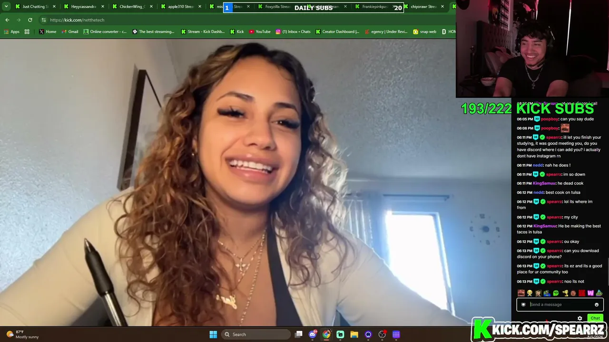Switch to the ChickenWing tab
The height and width of the screenshot is (342, 609).
click(133, 7)
